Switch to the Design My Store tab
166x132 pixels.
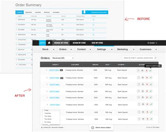point(79,43)
